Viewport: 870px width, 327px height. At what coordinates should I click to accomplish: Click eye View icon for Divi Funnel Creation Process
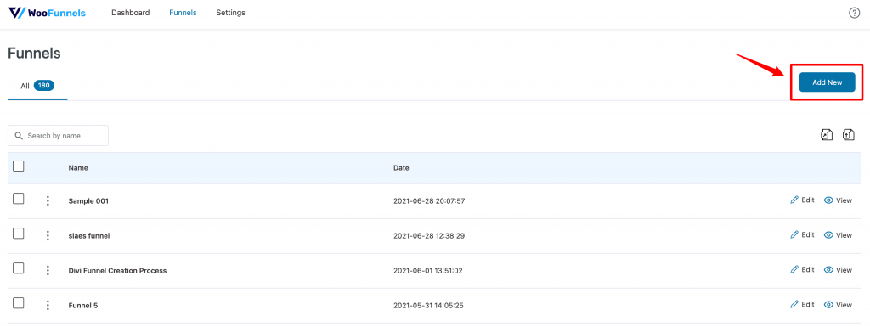tap(829, 270)
